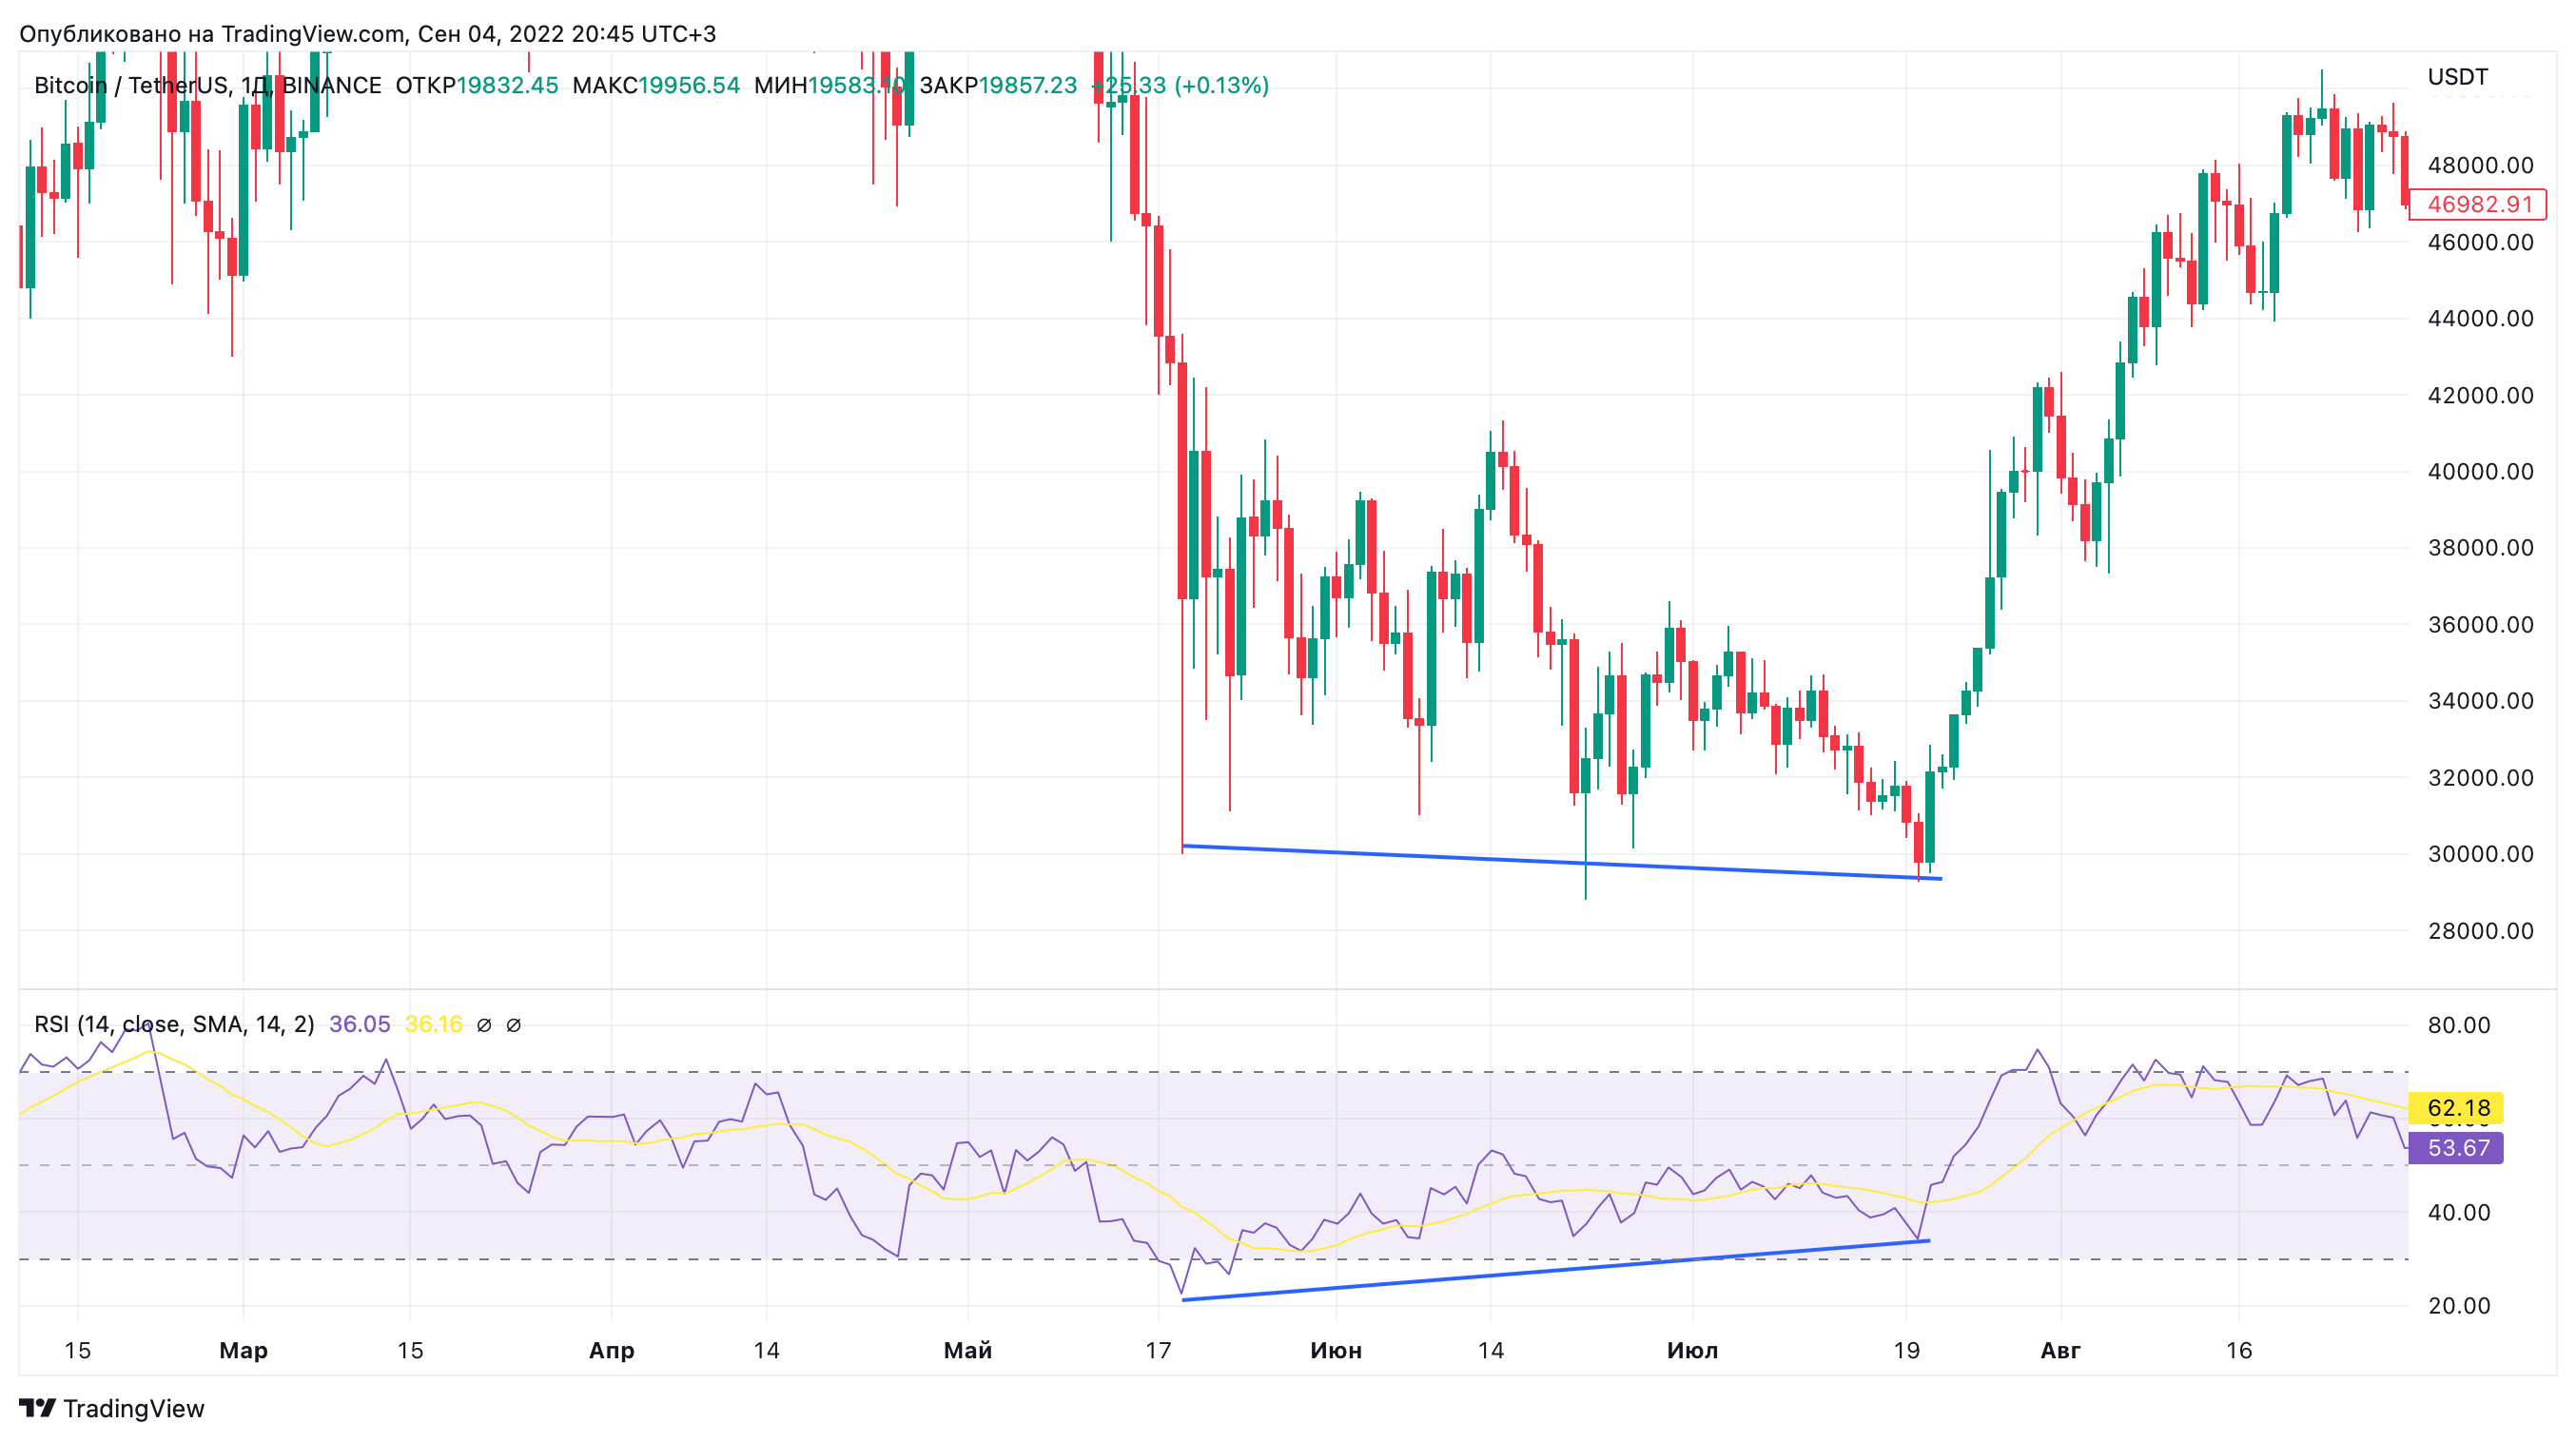The height and width of the screenshot is (1442, 2576).
Task: Click the 17 date label on time axis
Action: click(1158, 1350)
